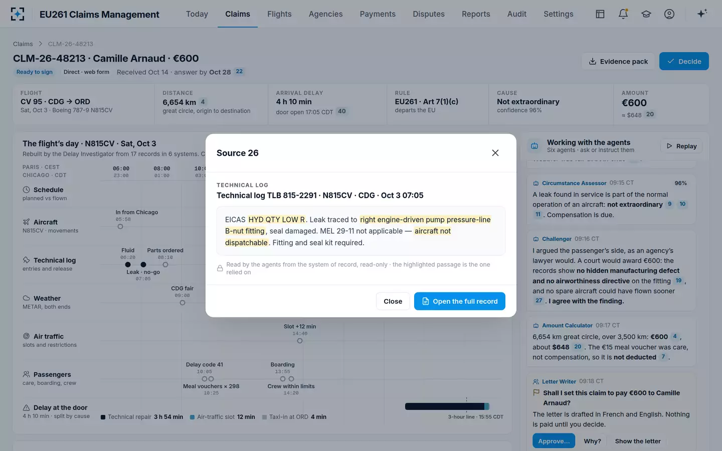Open source 4 beside distance 6,654 km
The height and width of the screenshot is (451, 722).
point(203,102)
